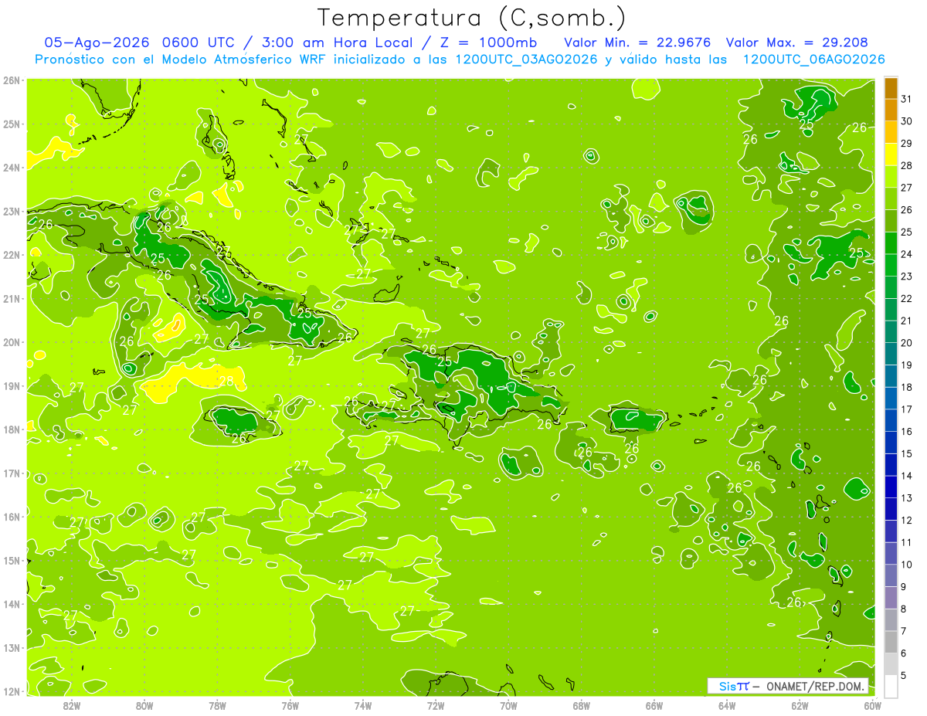Click the latitude label "24N"
This screenshot has height=716, width=927.
[12, 168]
